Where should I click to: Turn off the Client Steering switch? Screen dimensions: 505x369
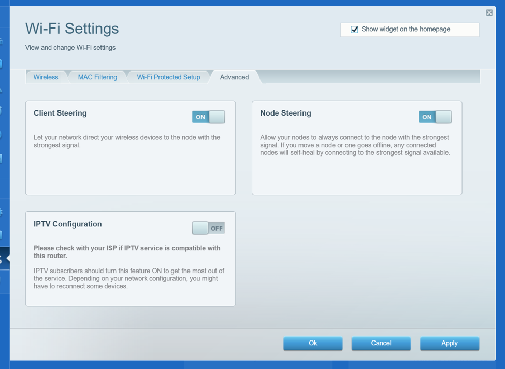pyautogui.click(x=208, y=117)
